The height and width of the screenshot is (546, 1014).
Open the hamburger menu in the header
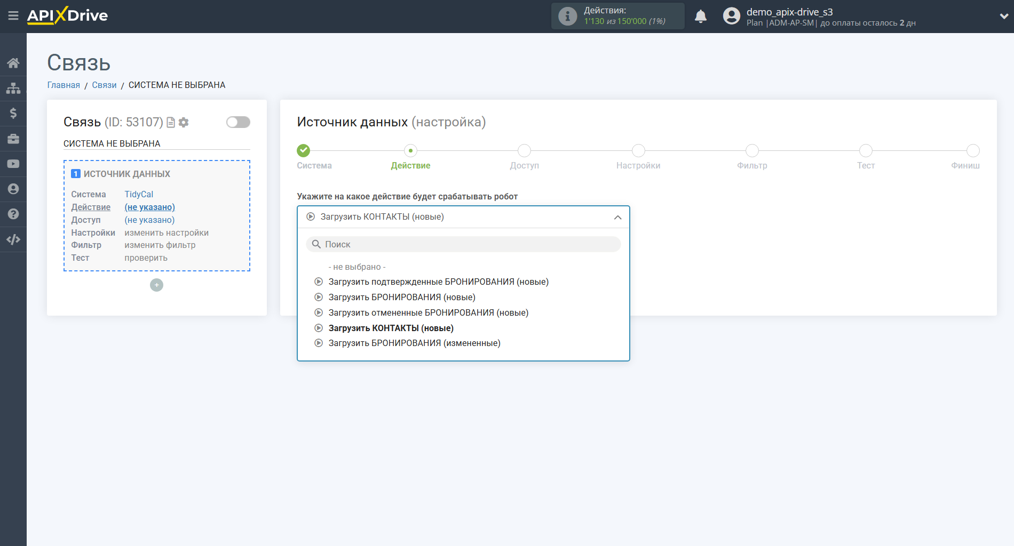click(13, 16)
